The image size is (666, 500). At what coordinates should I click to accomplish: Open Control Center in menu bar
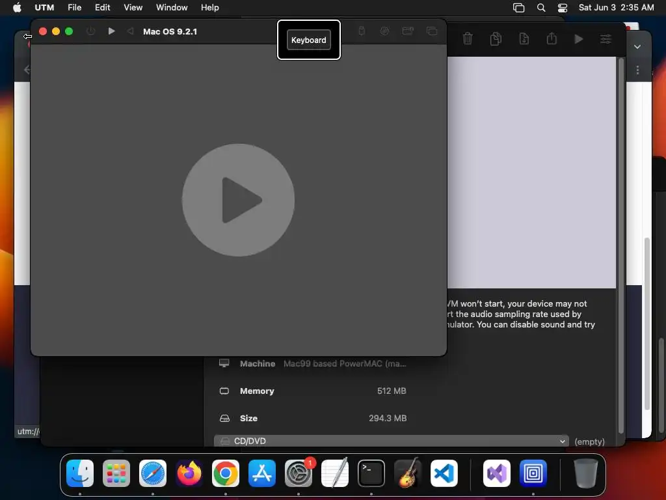tap(563, 7)
